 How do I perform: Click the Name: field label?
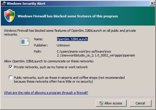(38, 39)
